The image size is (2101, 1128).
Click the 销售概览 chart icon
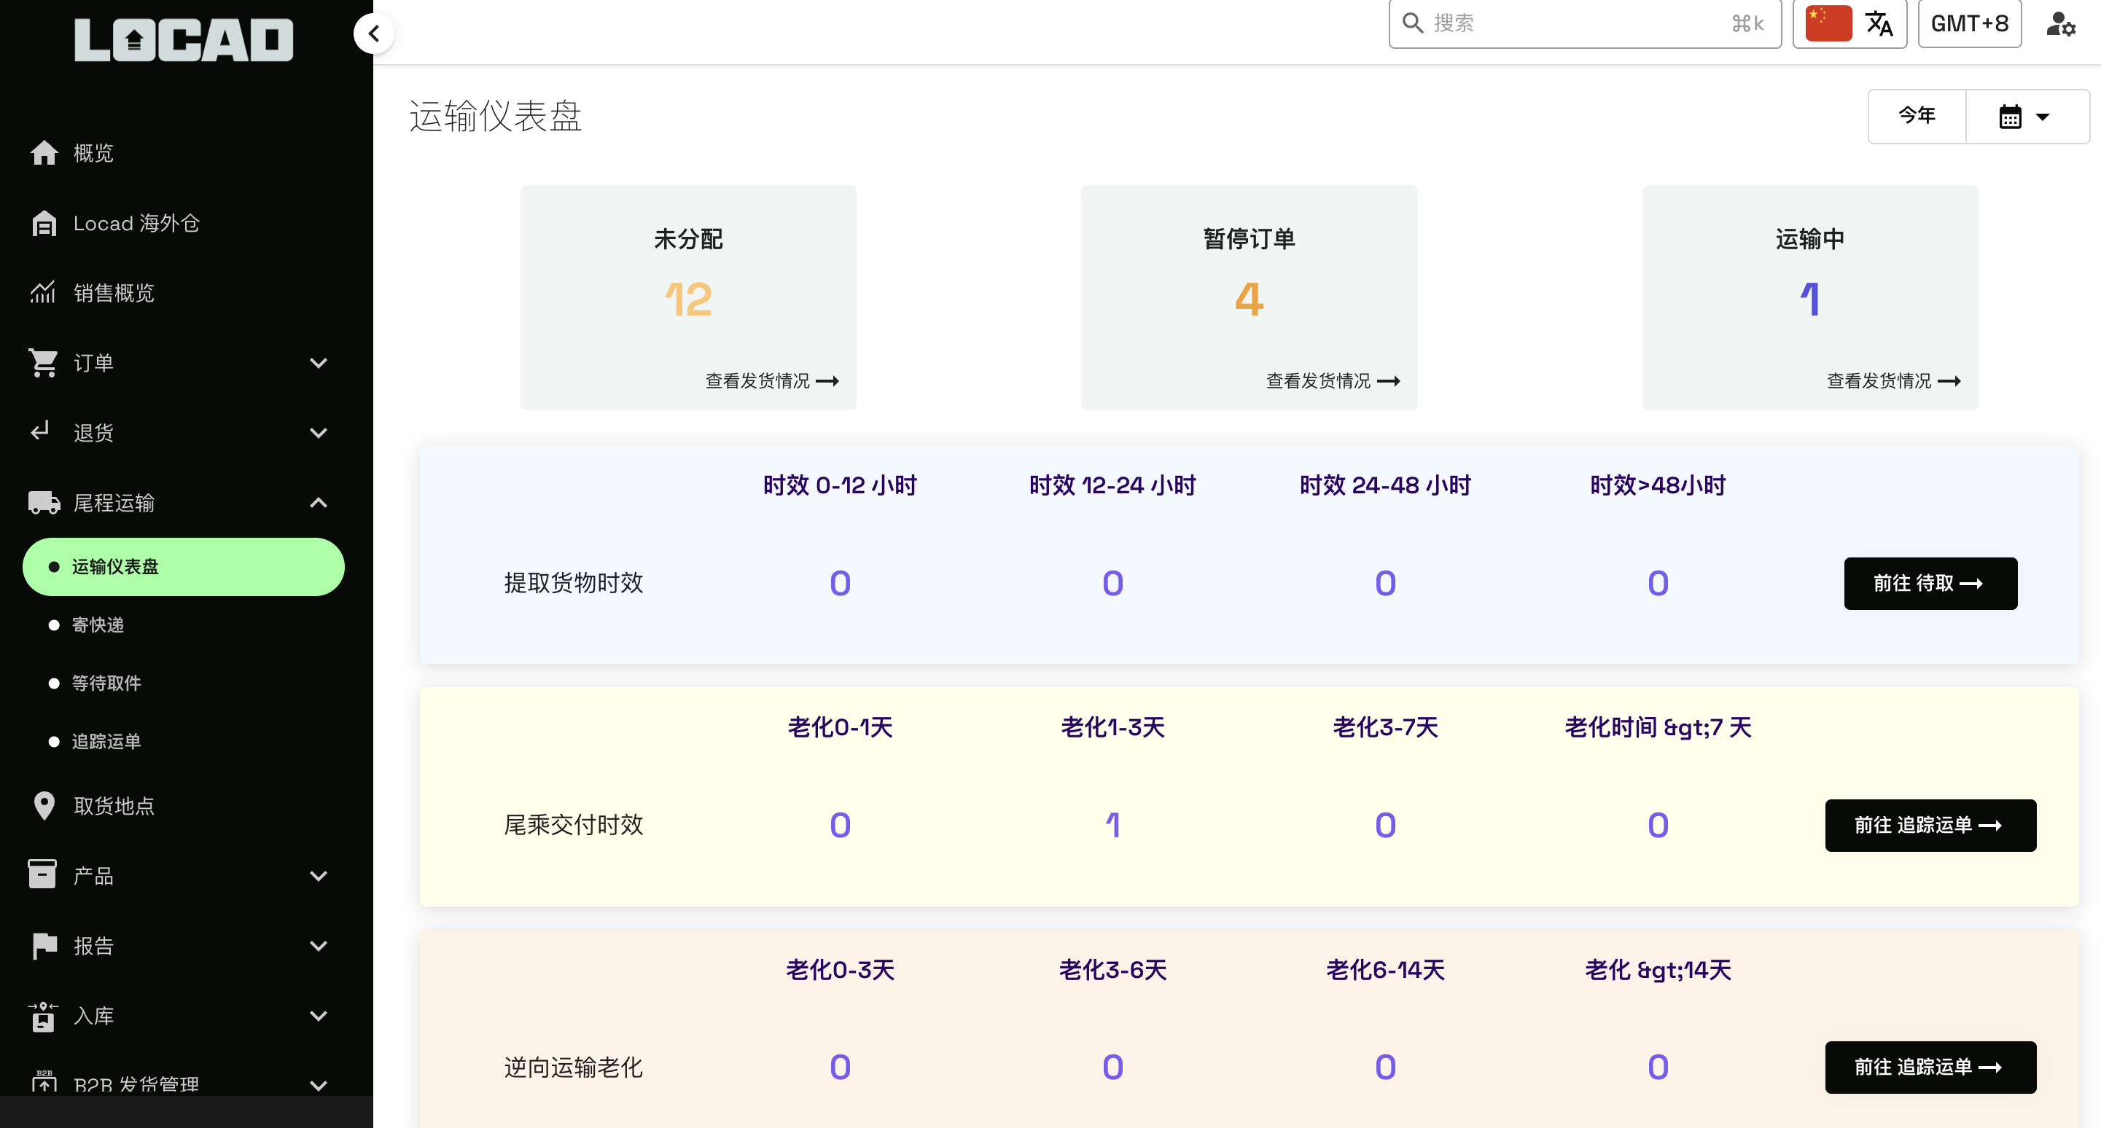point(43,293)
